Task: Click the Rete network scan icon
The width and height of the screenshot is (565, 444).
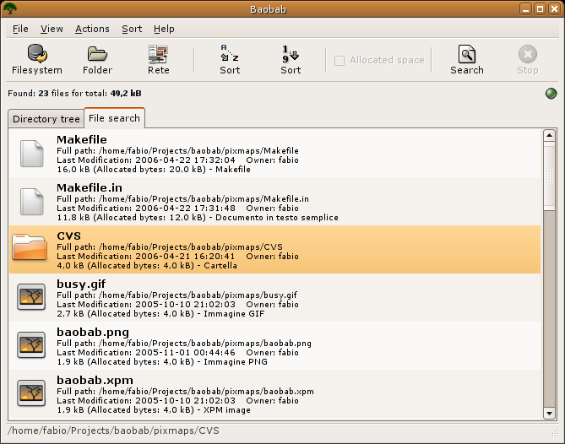Action: pyautogui.click(x=158, y=54)
